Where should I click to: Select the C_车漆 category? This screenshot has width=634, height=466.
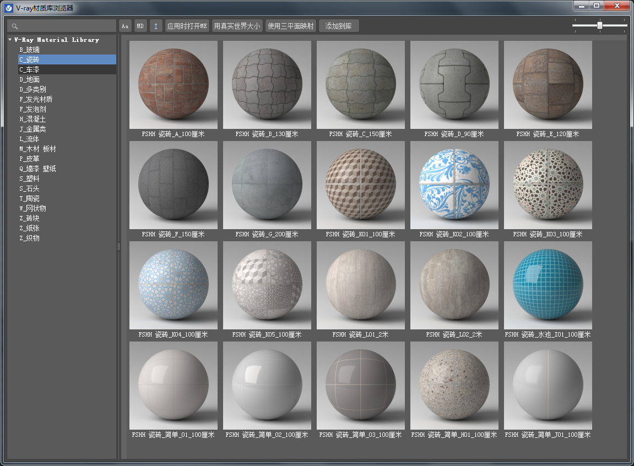[67, 69]
